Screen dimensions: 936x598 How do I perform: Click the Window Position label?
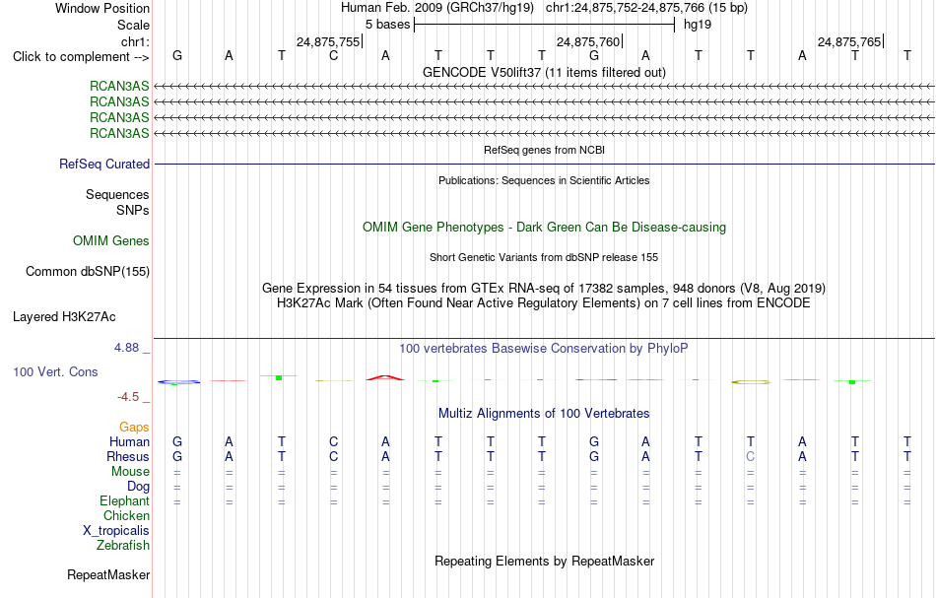click(102, 8)
